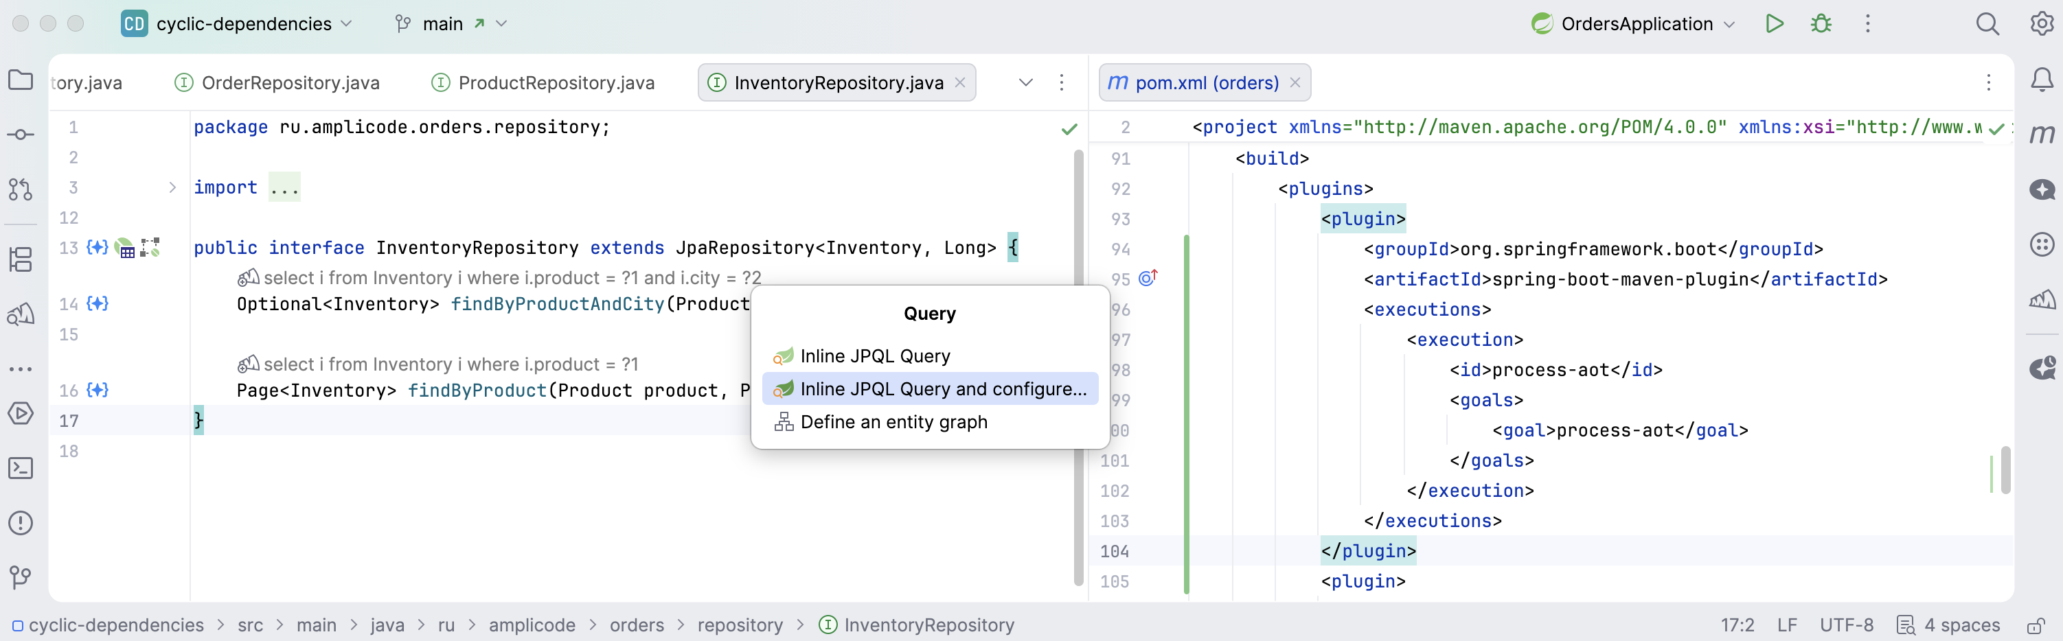The width and height of the screenshot is (2063, 641).
Task: Expand the folded import block
Action: point(172,188)
